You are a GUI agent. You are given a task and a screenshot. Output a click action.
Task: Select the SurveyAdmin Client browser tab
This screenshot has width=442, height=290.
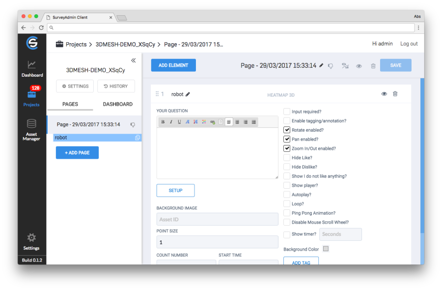point(79,17)
